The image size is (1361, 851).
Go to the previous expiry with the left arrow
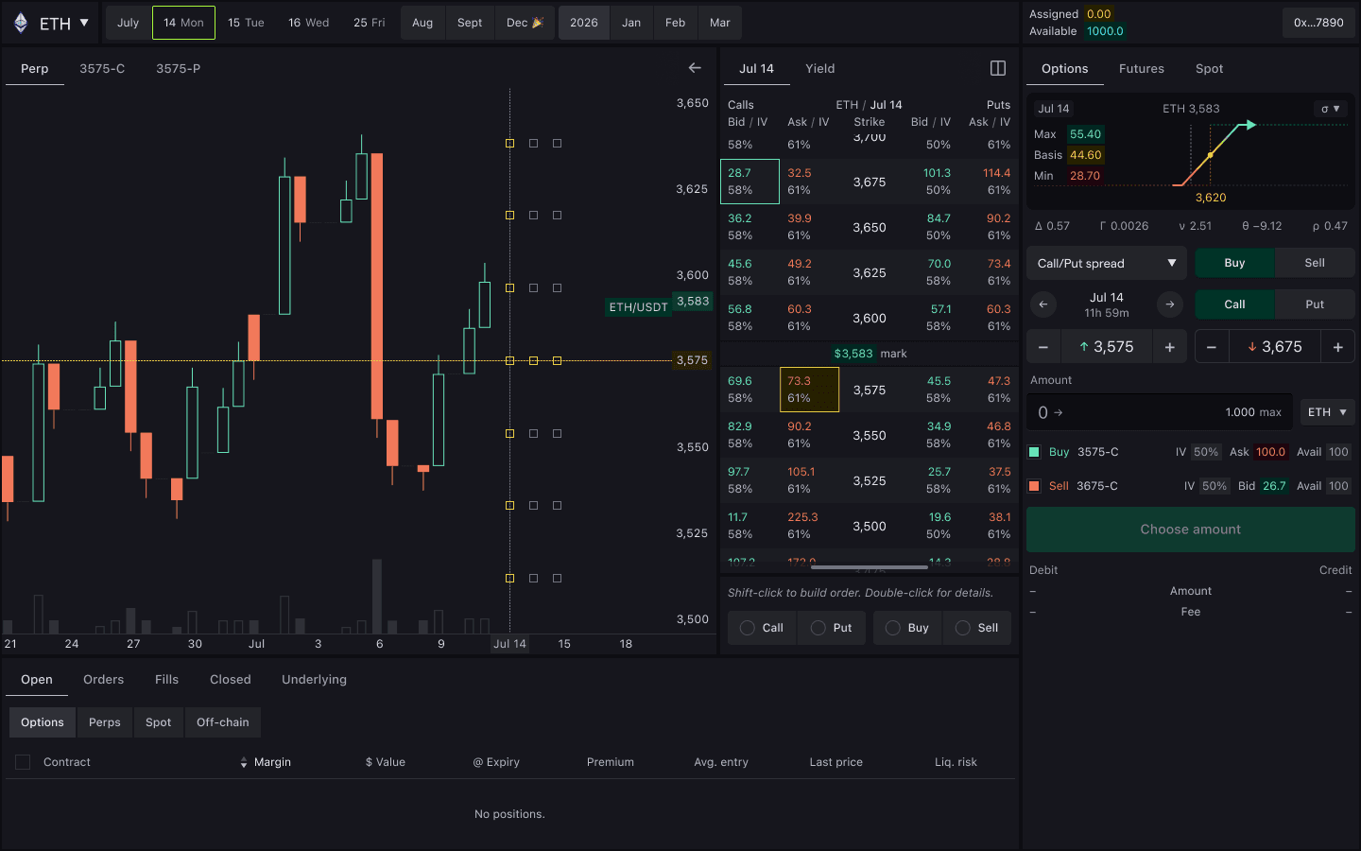(x=1043, y=304)
